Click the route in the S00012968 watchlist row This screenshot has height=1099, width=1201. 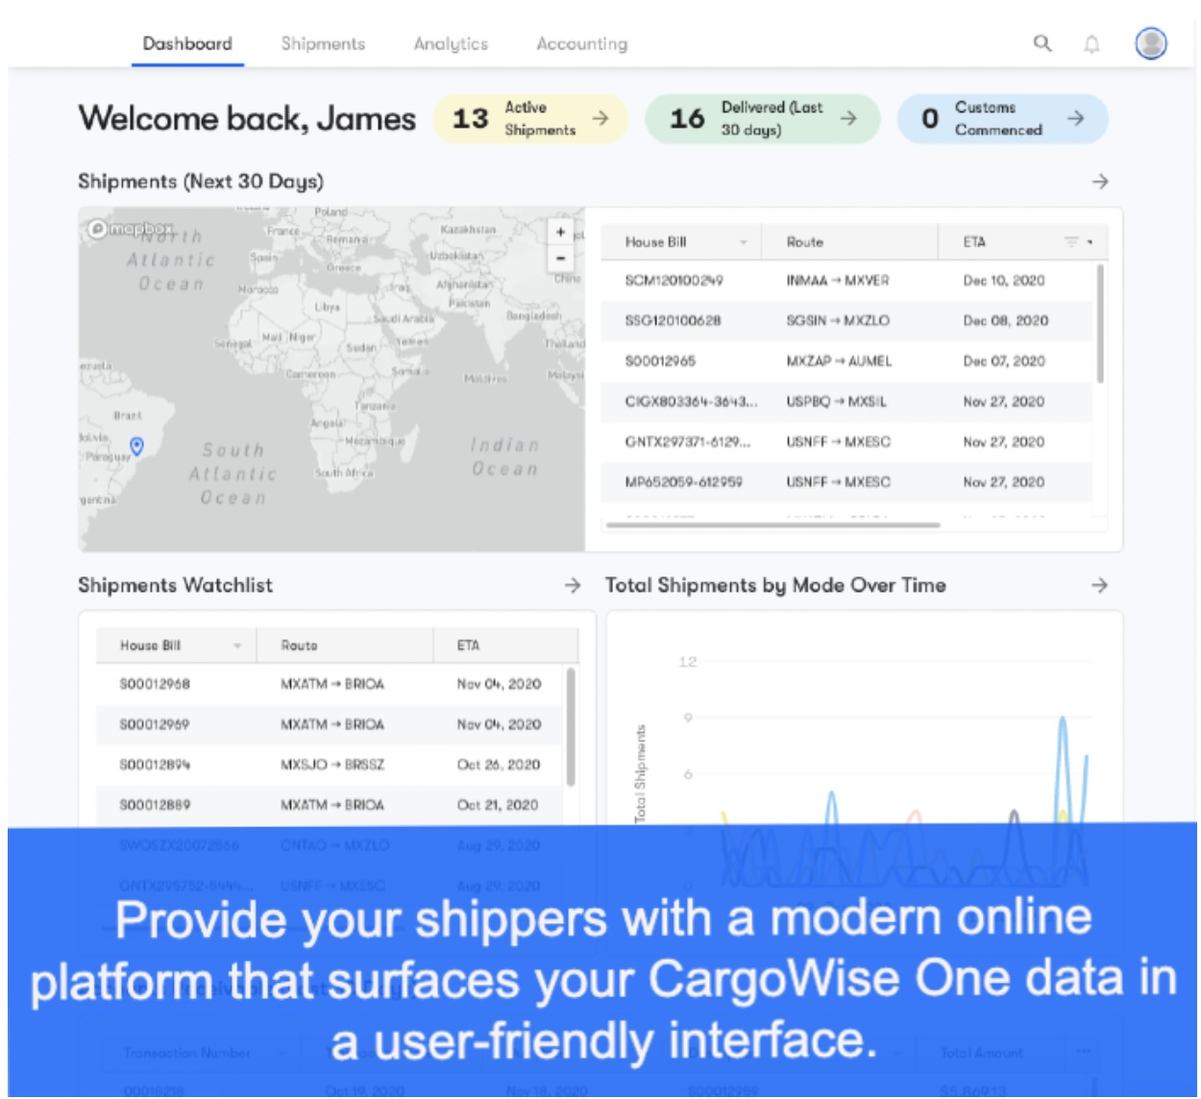pyautogui.click(x=332, y=684)
